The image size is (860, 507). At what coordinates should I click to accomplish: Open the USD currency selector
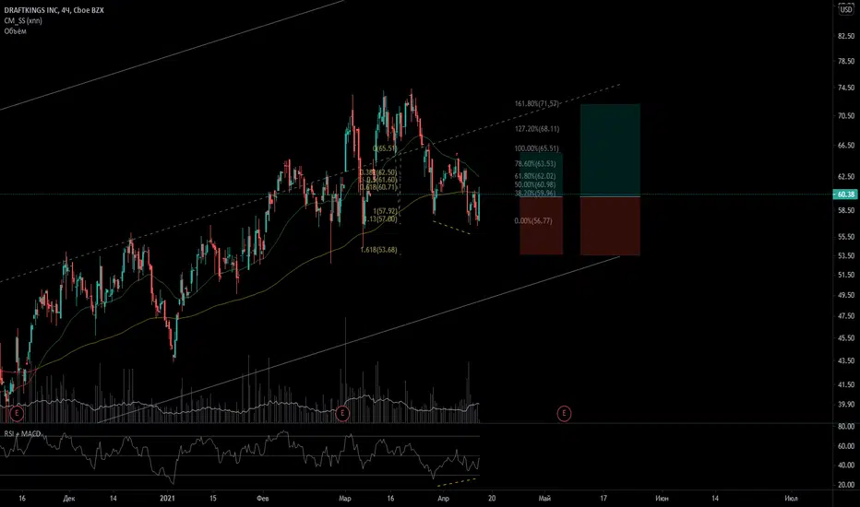(846, 10)
